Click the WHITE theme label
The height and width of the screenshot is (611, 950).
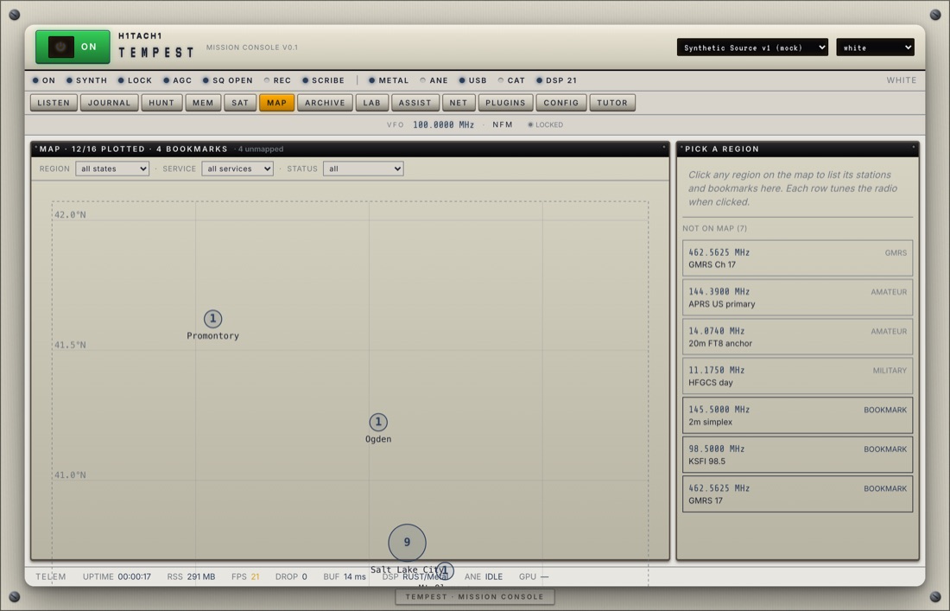(902, 80)
